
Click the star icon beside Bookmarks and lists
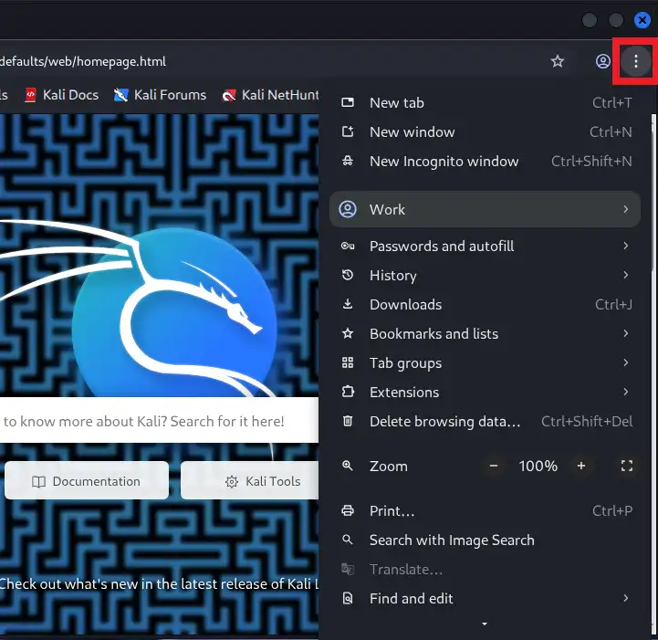click(x=348, y=333)
